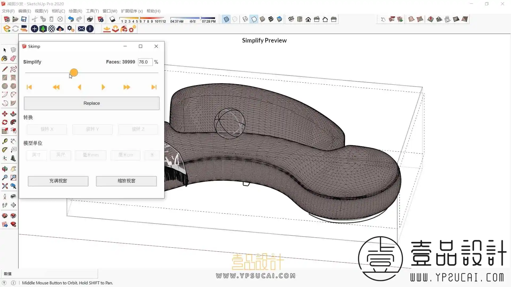
Task: Open the 编辑(E) menu
Action: (24, 11)
